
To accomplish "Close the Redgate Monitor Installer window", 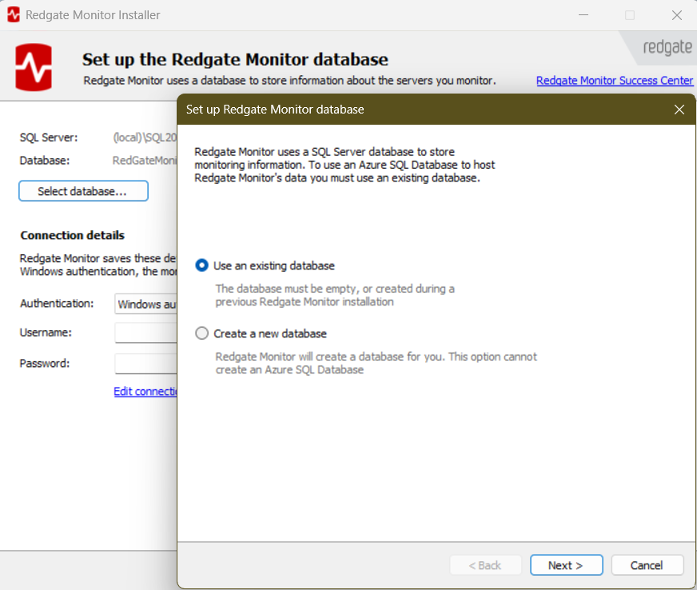I will [x=675, y=15].
